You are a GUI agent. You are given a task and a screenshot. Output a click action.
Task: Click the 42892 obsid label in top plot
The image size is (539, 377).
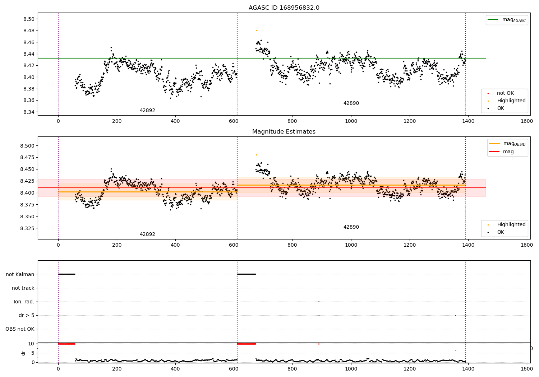[147, 111]
